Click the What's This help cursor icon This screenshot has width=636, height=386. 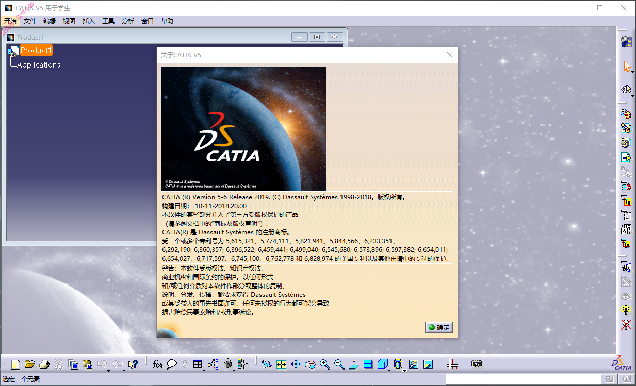point(133,364)
